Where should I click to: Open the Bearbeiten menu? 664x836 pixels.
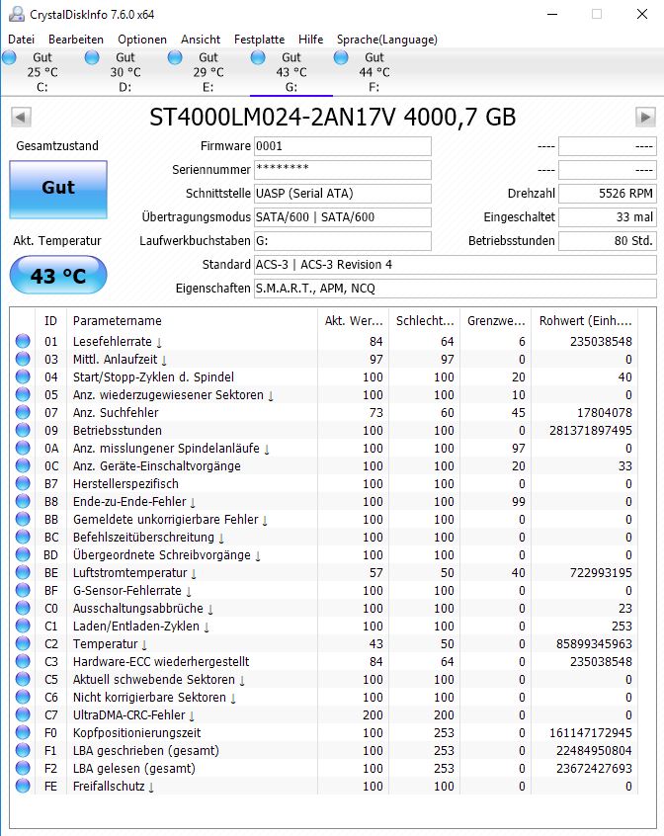point(76,39)
